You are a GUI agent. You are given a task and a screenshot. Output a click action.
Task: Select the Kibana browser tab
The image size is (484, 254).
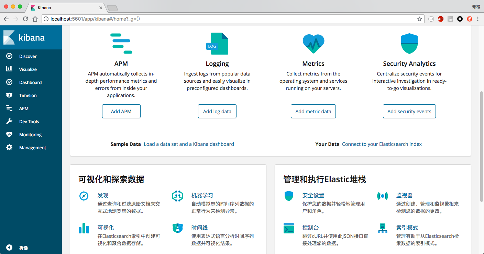(66, 8)
